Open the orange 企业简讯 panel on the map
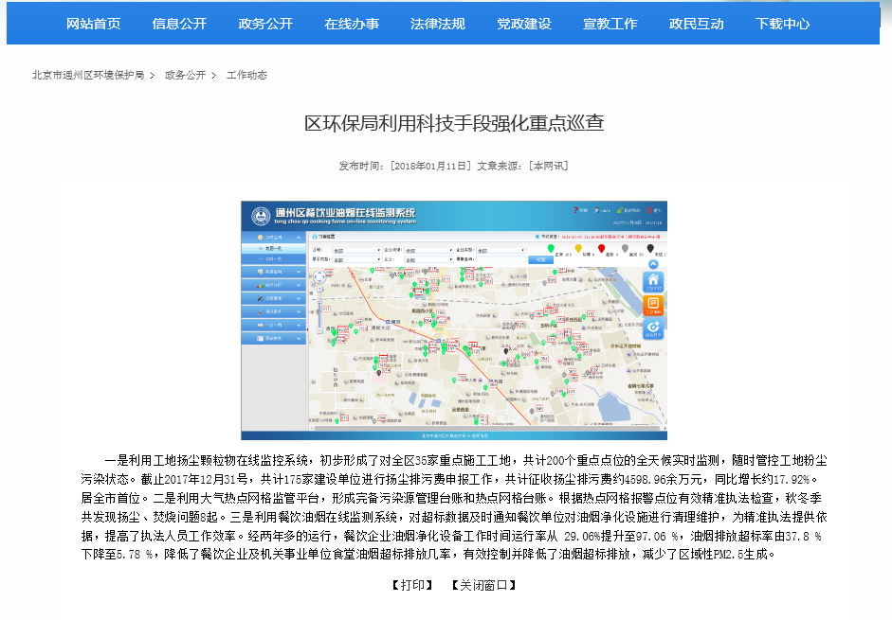The height and width of the screenshot is (620, 892). tap(653, 305)
